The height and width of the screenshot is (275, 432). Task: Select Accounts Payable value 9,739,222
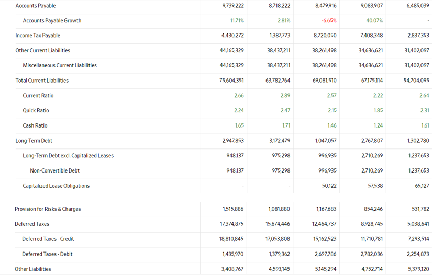(233, 6)
